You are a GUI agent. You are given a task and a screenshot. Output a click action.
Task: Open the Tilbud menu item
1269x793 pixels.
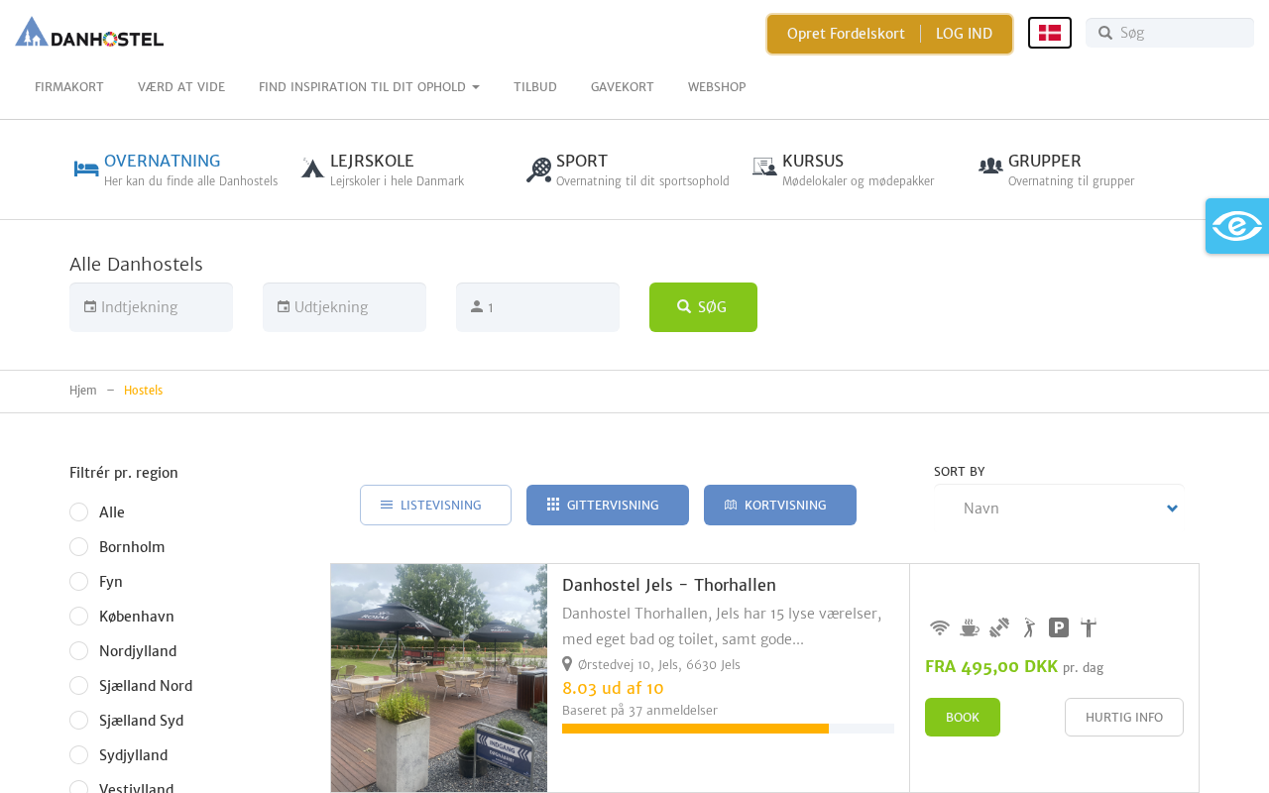(x=535, y=87)
